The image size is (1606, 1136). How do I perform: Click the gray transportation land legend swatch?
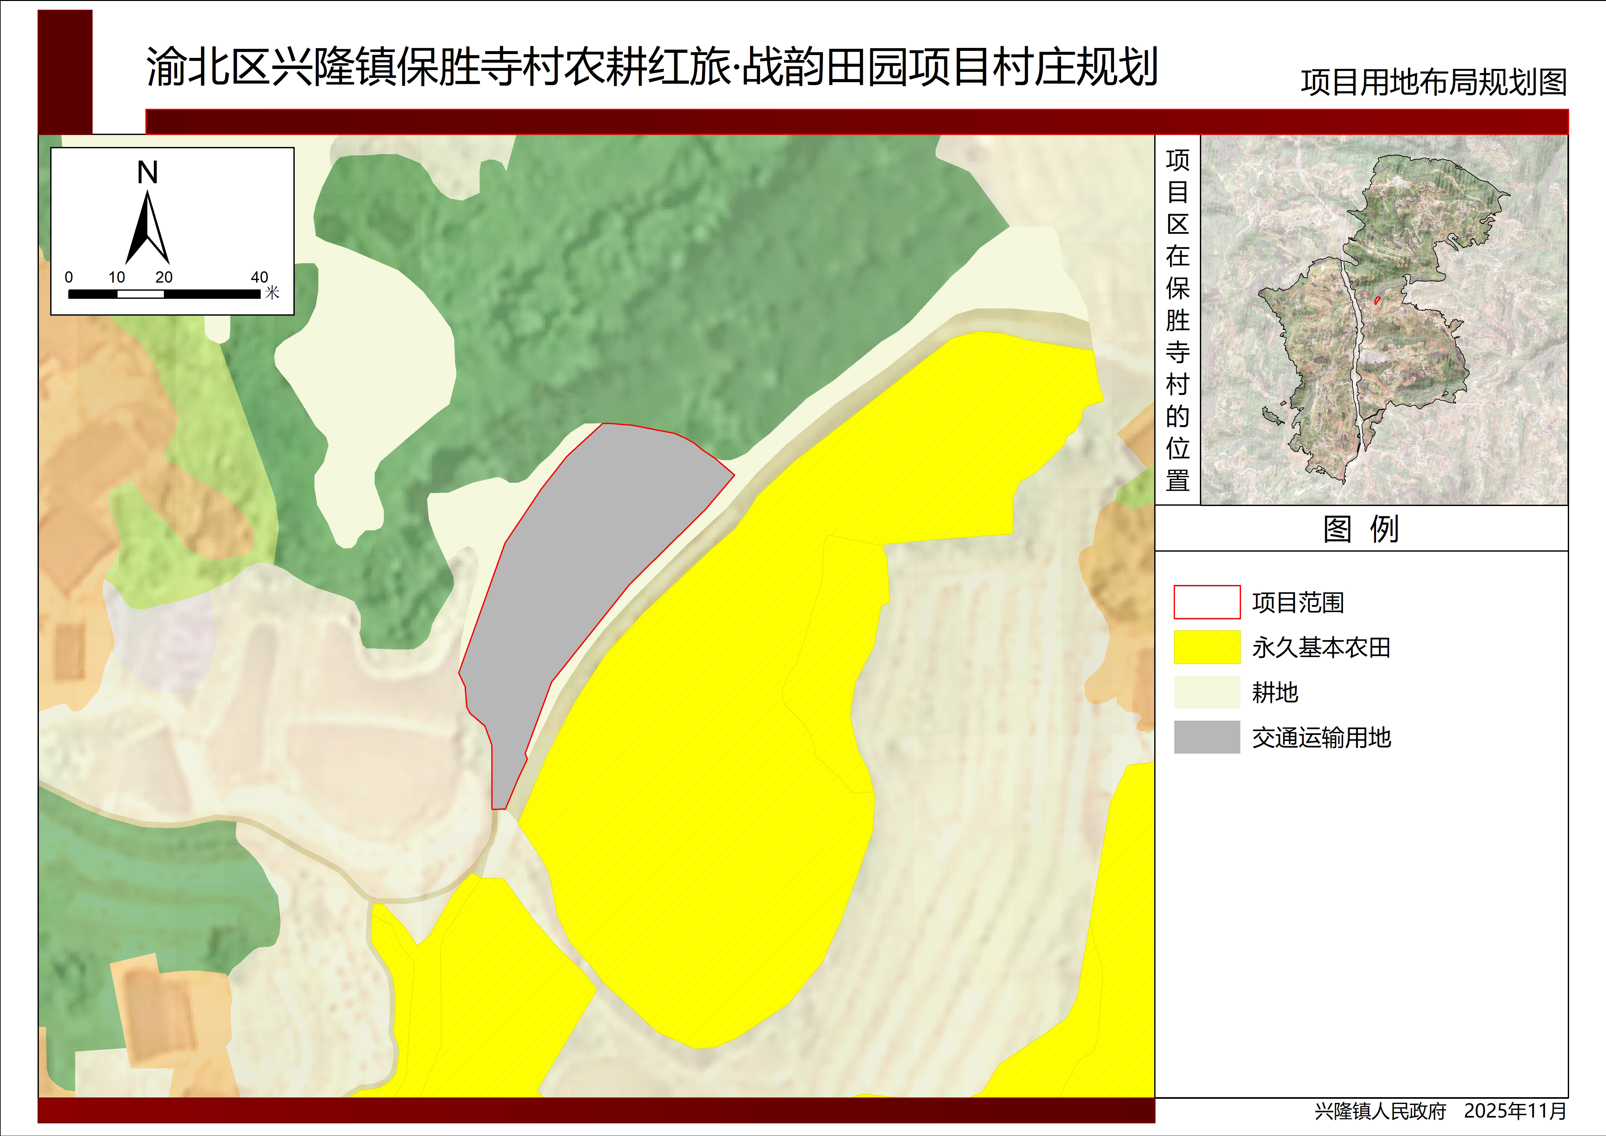click(x=1206, y=737)
